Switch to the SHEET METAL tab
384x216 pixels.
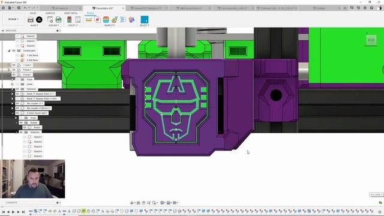[71, 13]
